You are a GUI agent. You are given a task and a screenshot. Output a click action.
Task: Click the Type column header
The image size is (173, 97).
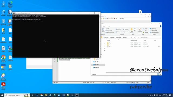145,40
